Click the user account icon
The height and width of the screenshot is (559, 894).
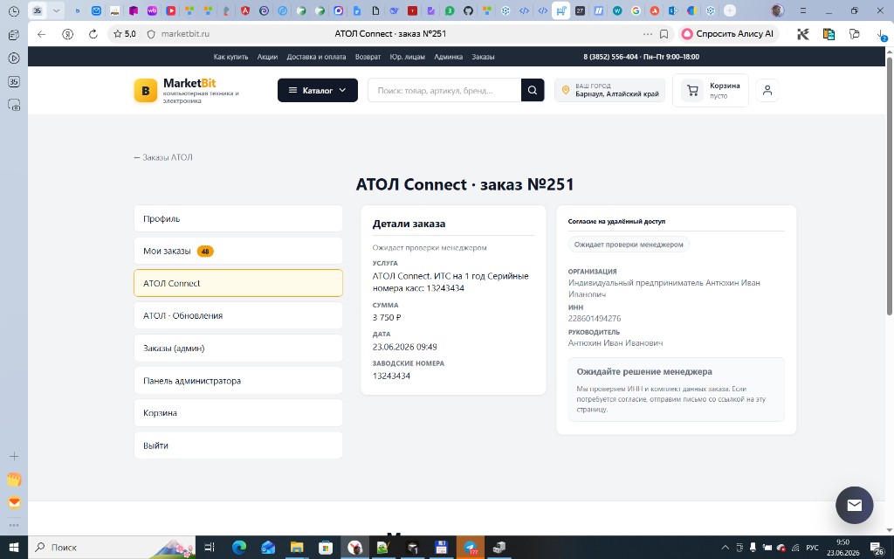[x=767, y=90]
